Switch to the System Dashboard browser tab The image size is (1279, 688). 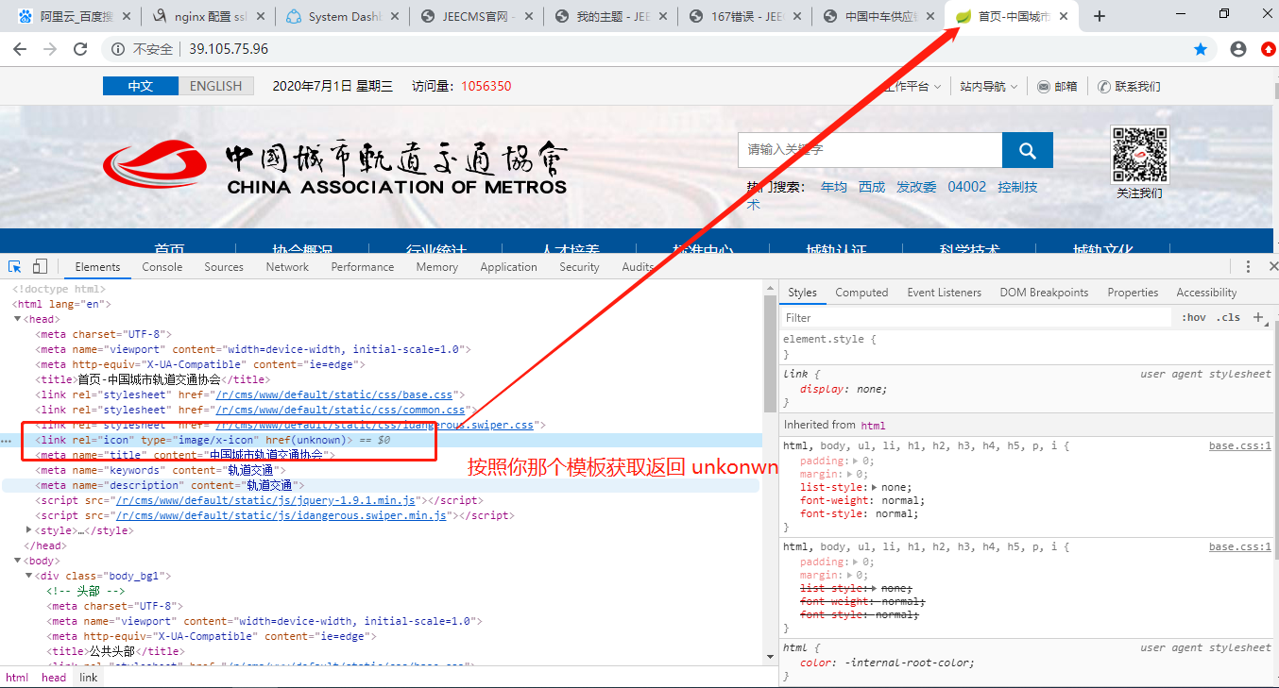pyautogui.click(x=343, y=17)
